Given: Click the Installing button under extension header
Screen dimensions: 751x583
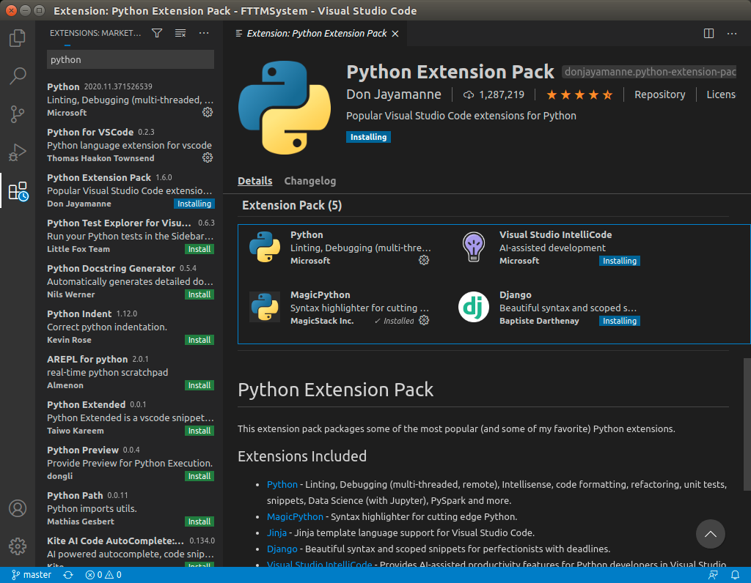Looking at the screenshot, I should click(368, 137).
